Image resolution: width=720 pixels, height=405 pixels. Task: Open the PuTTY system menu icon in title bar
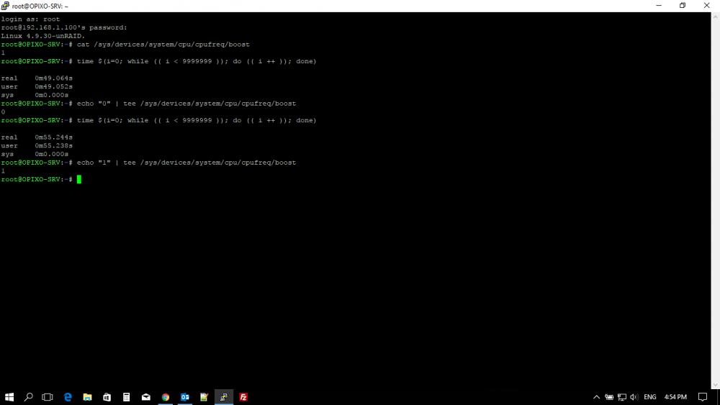pos(5,6)
